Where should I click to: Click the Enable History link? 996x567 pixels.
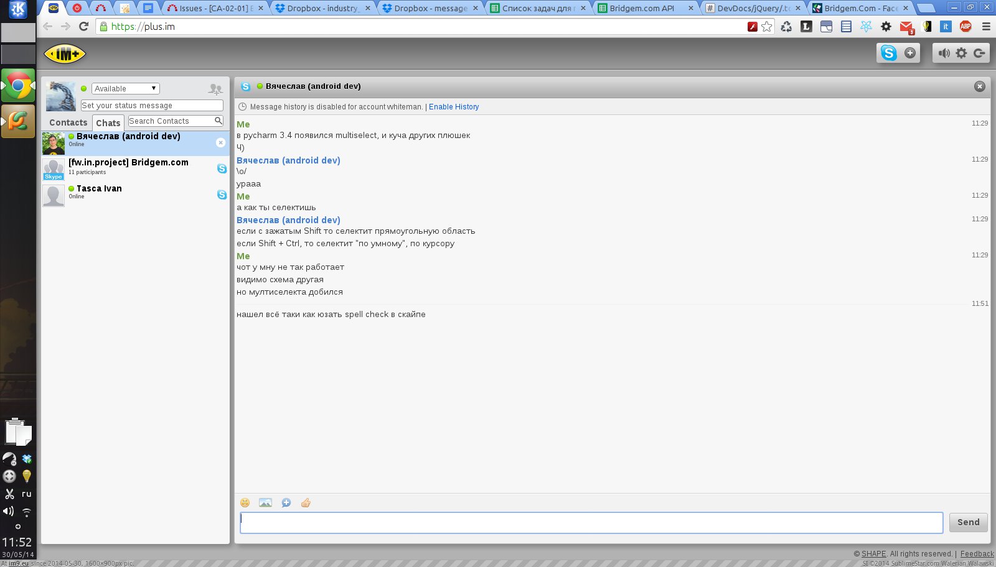454,107
